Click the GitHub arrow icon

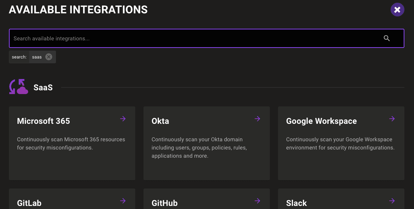(x=257, y=201)
